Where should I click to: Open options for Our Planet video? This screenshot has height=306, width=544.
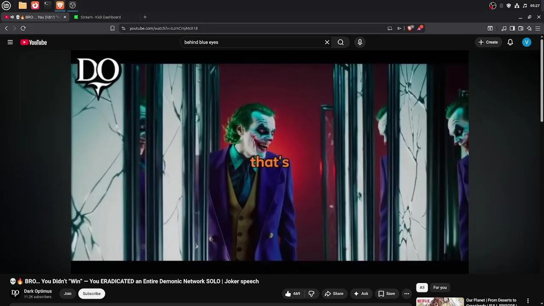coord(528,301)
